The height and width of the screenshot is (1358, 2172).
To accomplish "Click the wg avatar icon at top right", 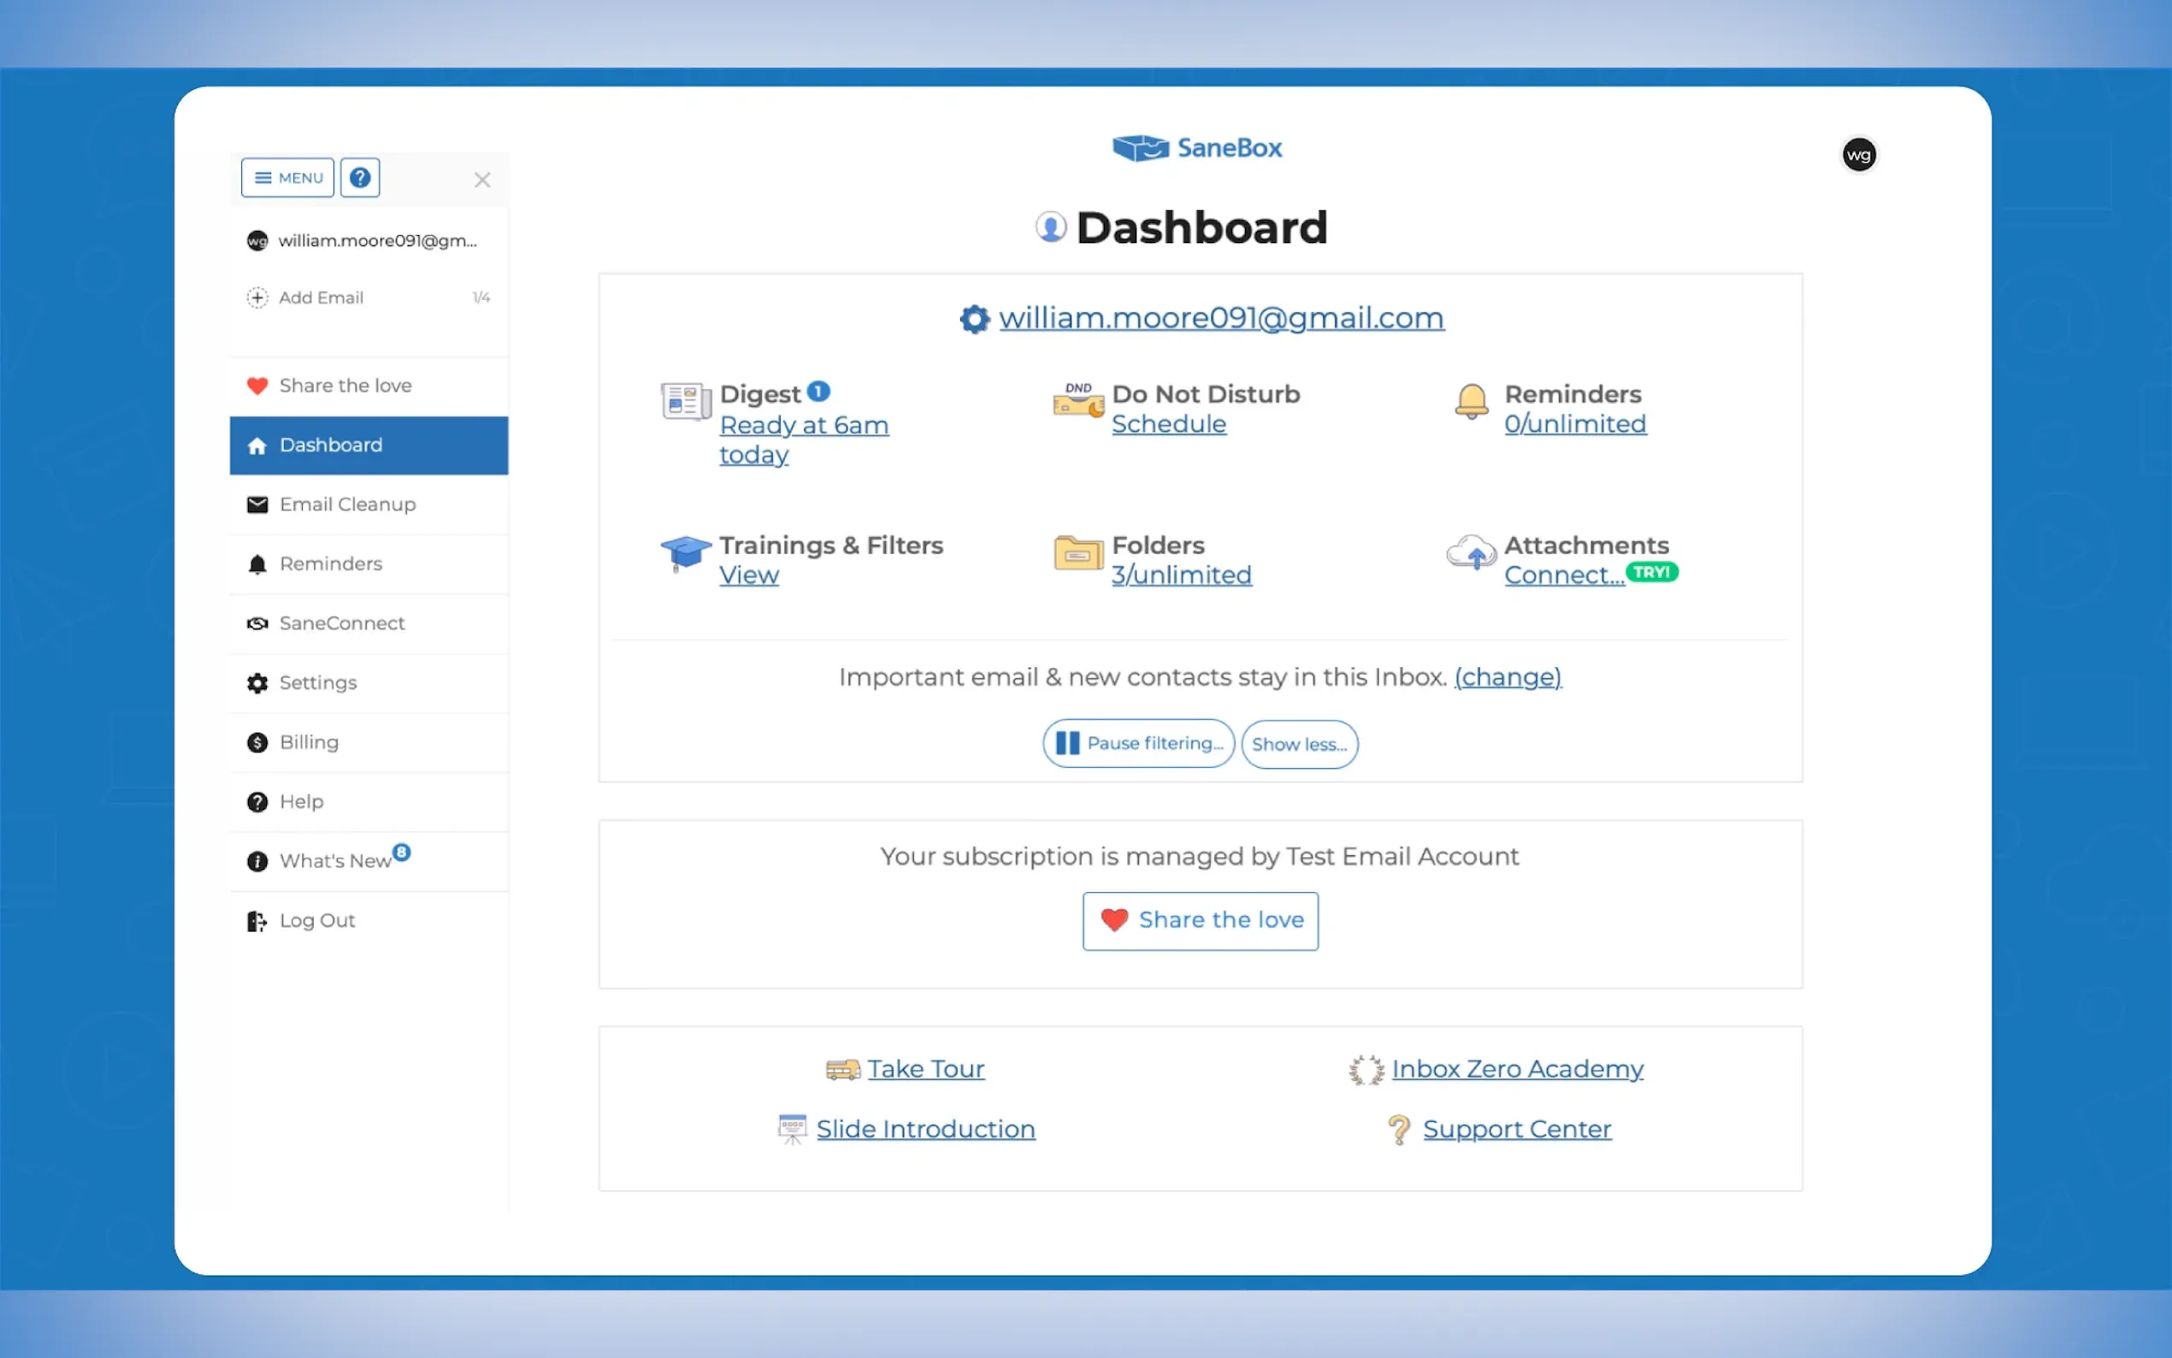I will pyautogui.click(x=1857, y=156).
